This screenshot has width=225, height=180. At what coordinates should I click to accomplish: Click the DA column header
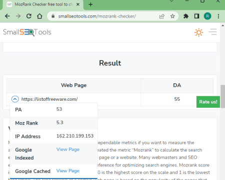pos(177,85)
